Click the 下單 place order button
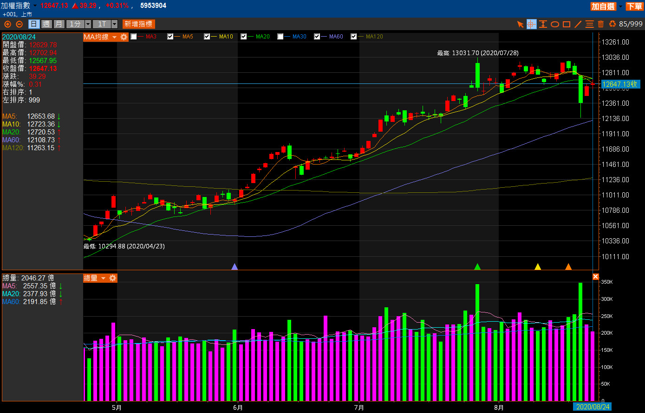 tap(634, 6)
